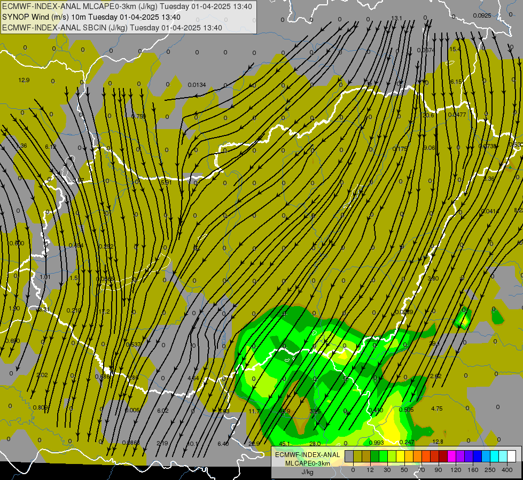Click the legend title ECMWF-INDEX-ANAL
Image resolution: width=523 pixels, height=480 pixels.
click(x=308, y=455)
